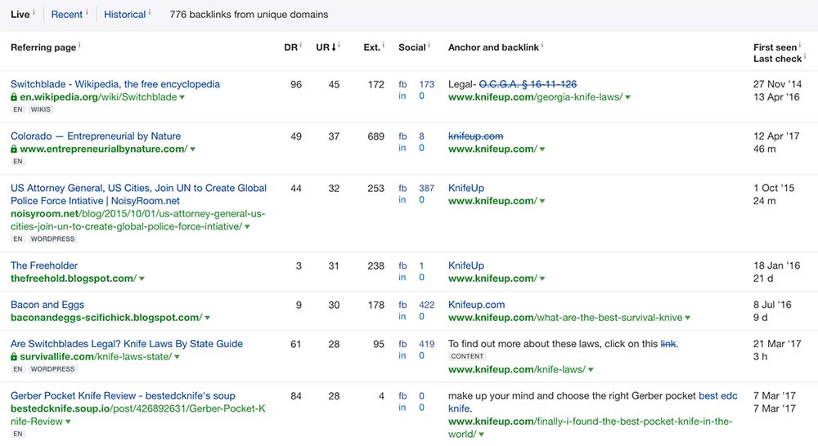
Task: Expand the noisyroom.net blog URL dropdown
Action: pos(247,227)
